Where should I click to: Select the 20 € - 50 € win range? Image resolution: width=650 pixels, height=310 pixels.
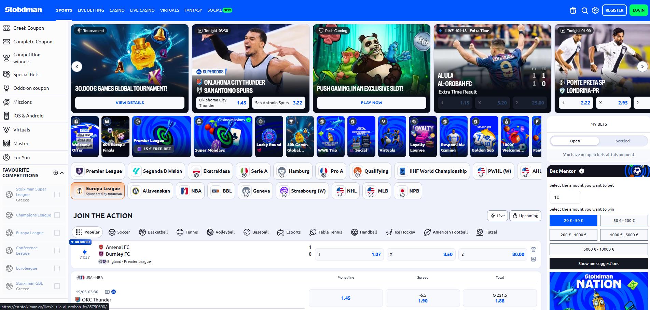tap(573, 221)
